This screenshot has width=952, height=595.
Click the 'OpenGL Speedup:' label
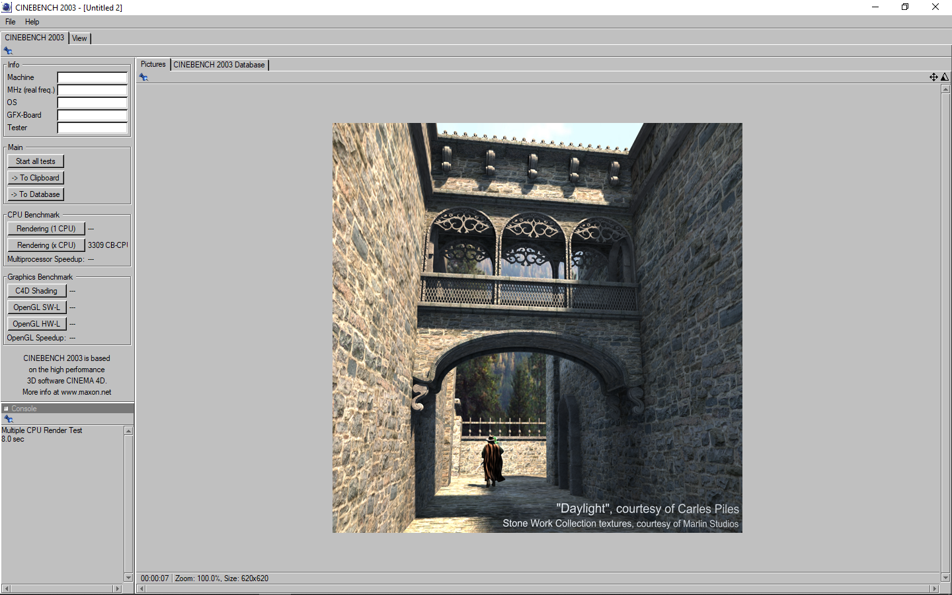(x=36, y=338)
